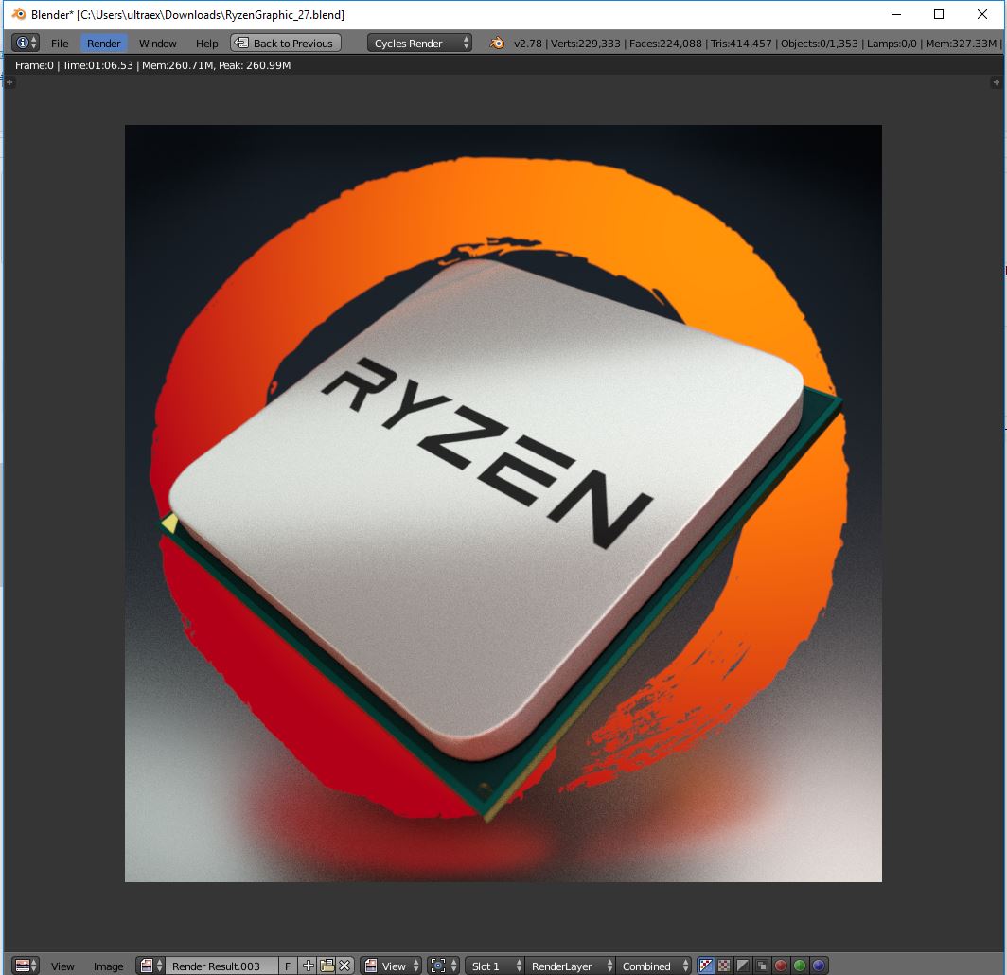Open the Window menu
The width and height of the screenshot is (1007, 975).
[157, 44]
